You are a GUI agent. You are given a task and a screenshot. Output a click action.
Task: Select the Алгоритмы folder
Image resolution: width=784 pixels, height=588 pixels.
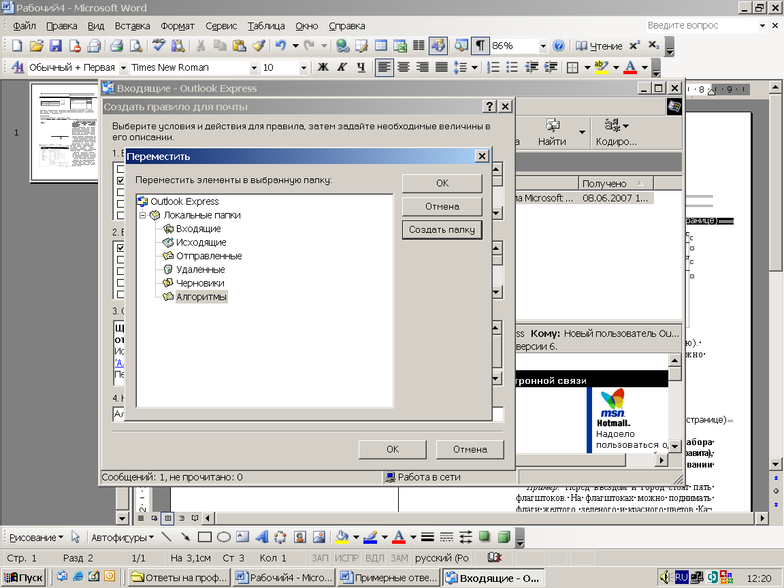point(201,297)
